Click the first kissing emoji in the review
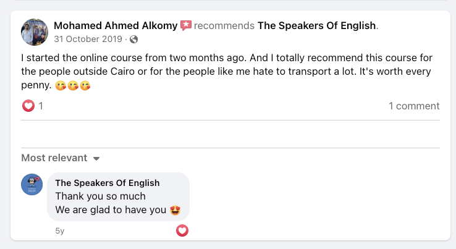Viewport: 456px width, 249px height. click(x=61, y=85)
